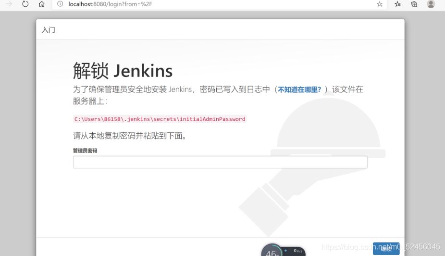This screenshot has width=445, height=256.
Task: View site information icon in address bar
Action: pos(60,4)
